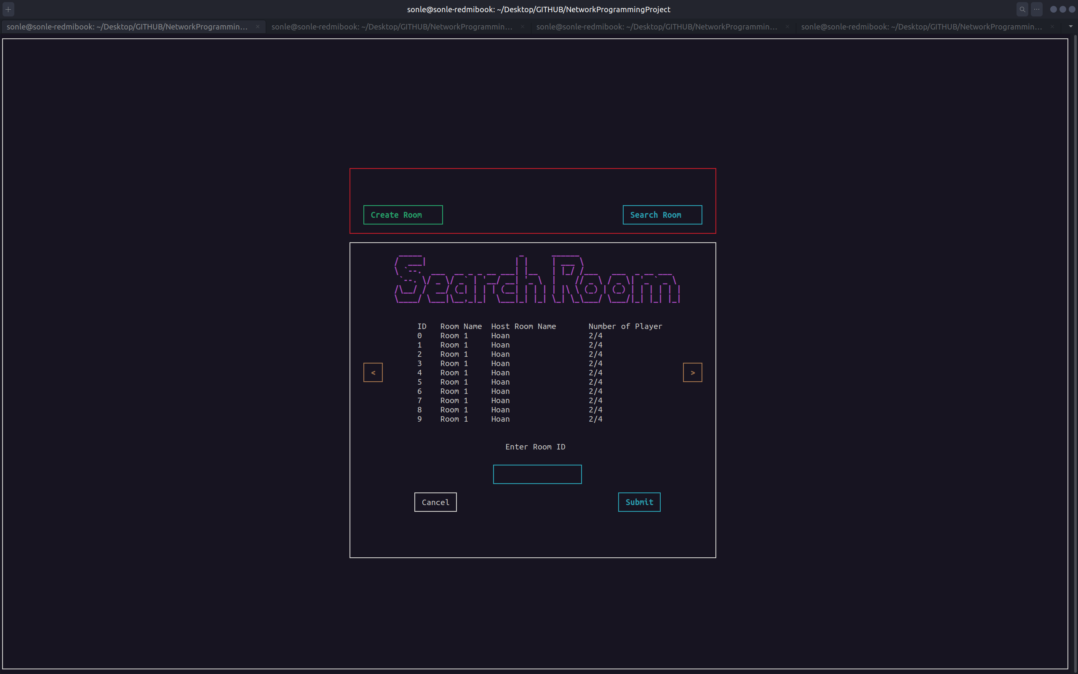Focus the Enter Room ID input box
This screenshot has height=674, width=1078.
click(x=537, y=474)
